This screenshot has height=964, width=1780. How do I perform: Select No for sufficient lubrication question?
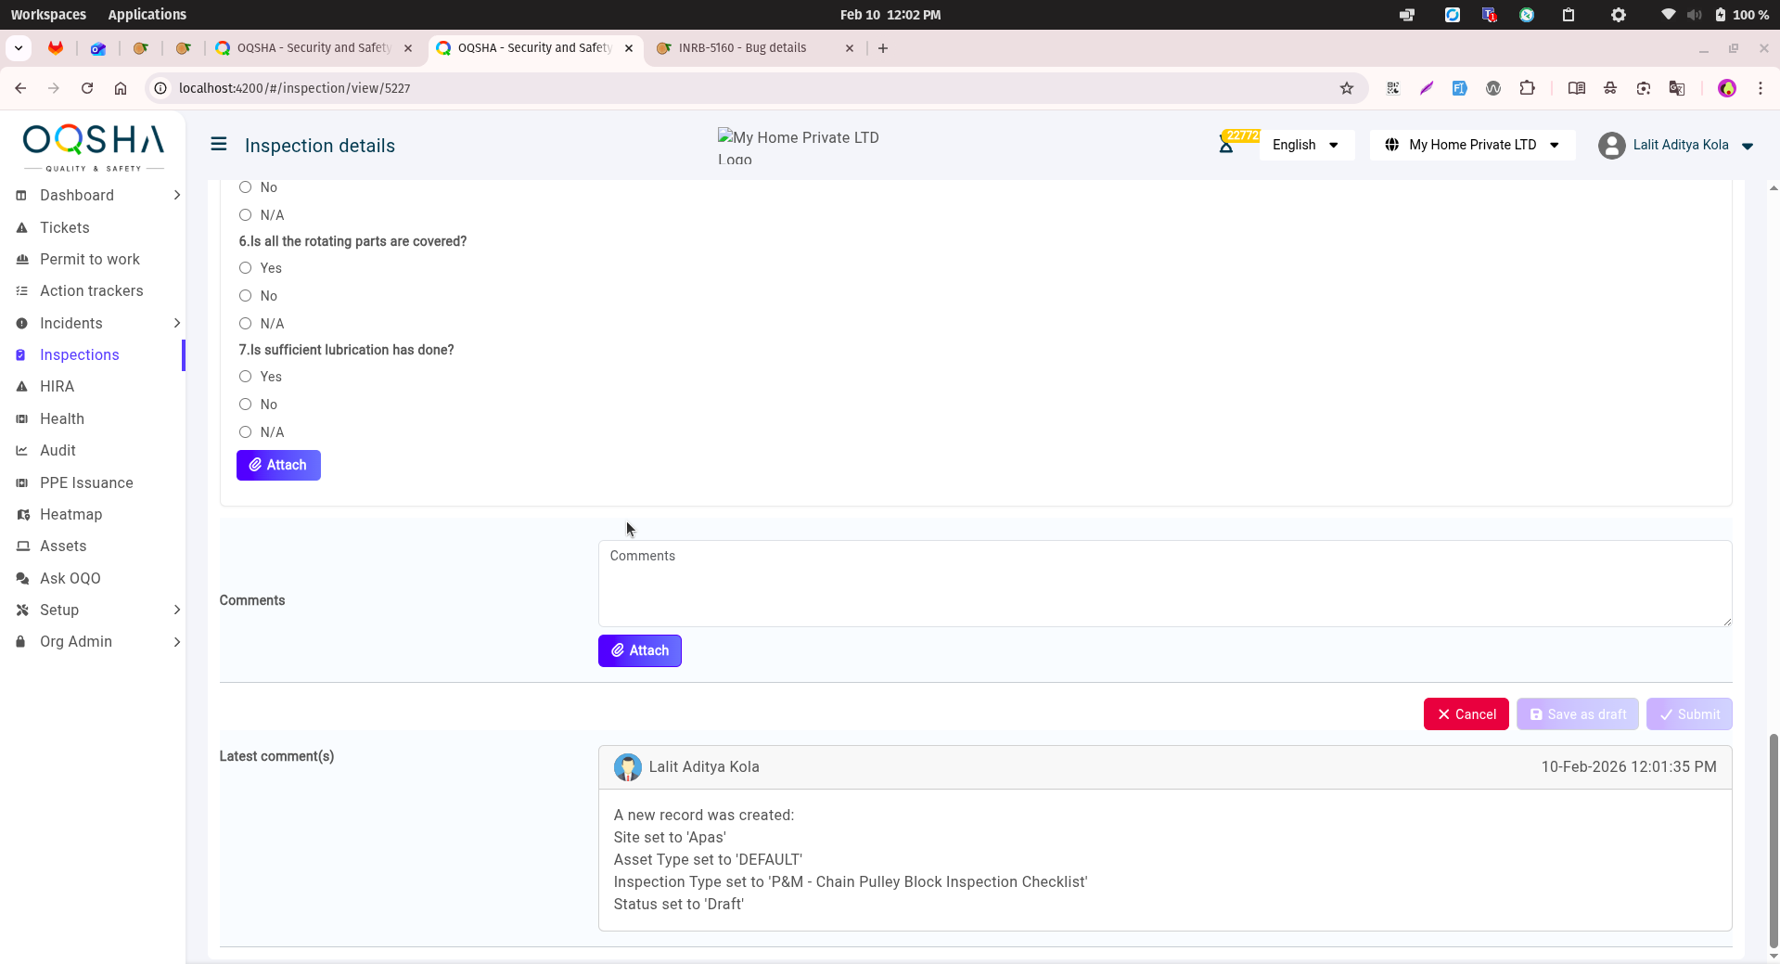[246, 405]
